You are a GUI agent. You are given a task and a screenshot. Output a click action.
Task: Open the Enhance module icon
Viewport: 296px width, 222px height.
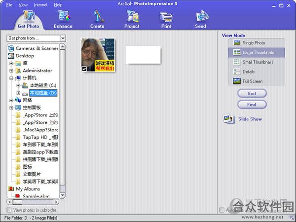[x=64, y=15]
